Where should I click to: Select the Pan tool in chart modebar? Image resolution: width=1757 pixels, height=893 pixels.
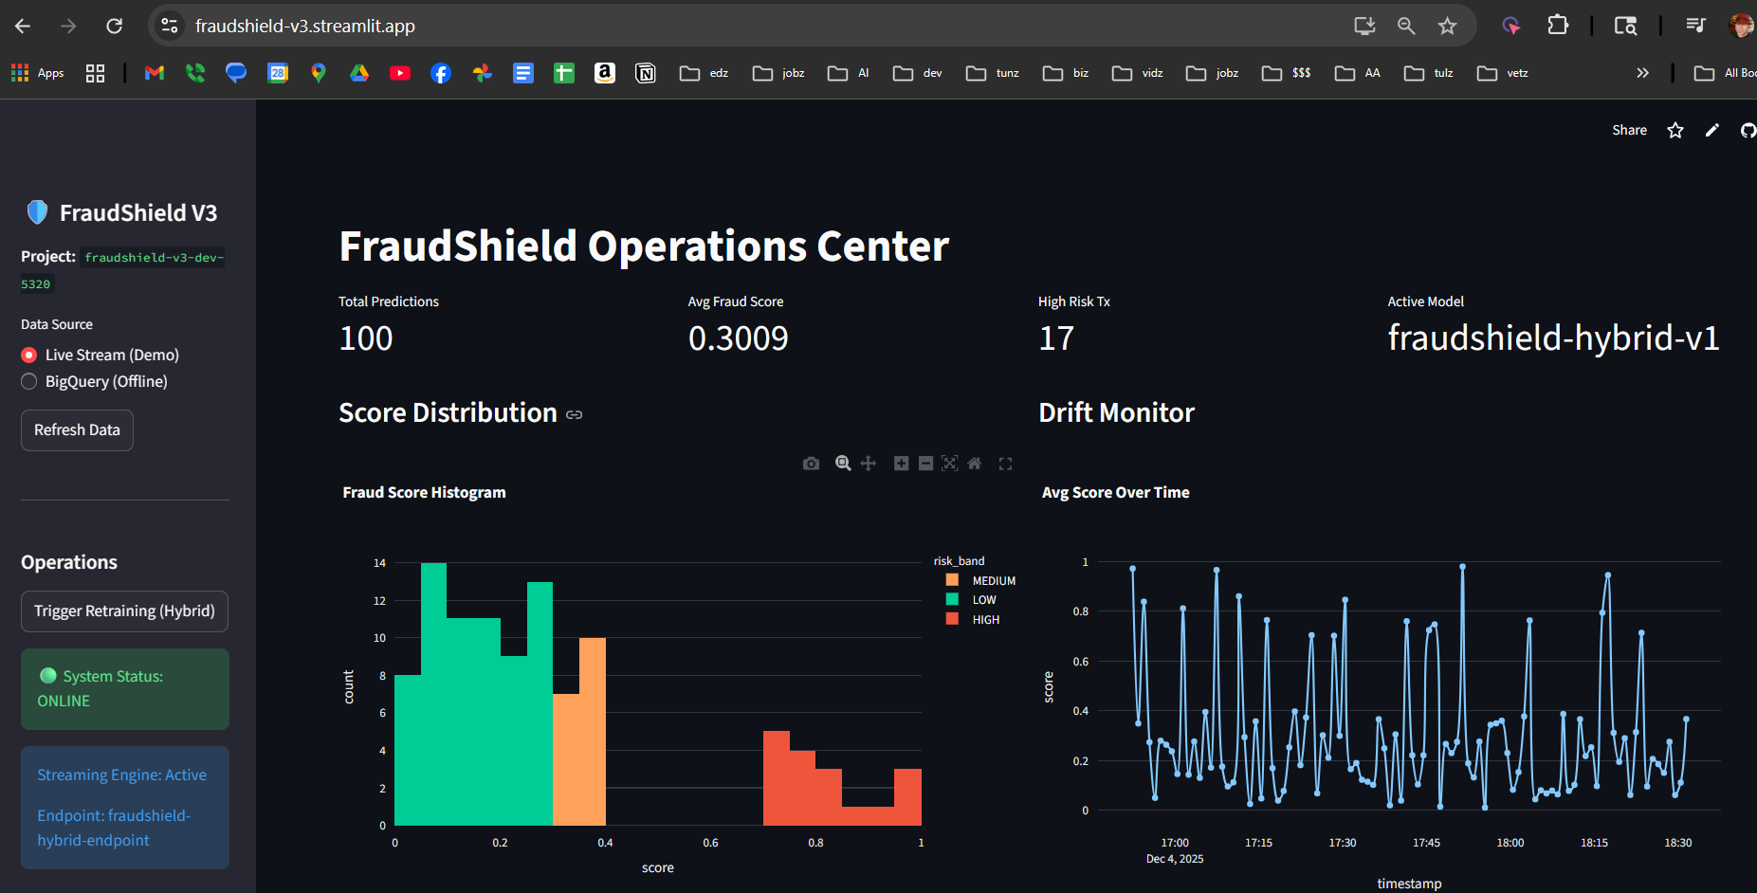pos(868,464)
